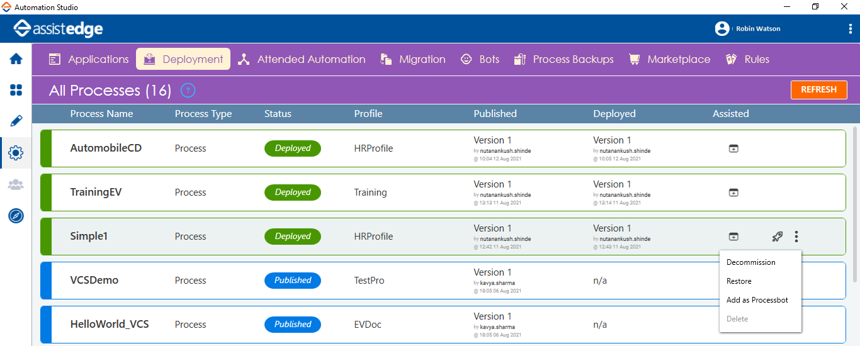Switch to the Applications tab
The width and height of the screenshot is (860, 346).
[89, 59]
